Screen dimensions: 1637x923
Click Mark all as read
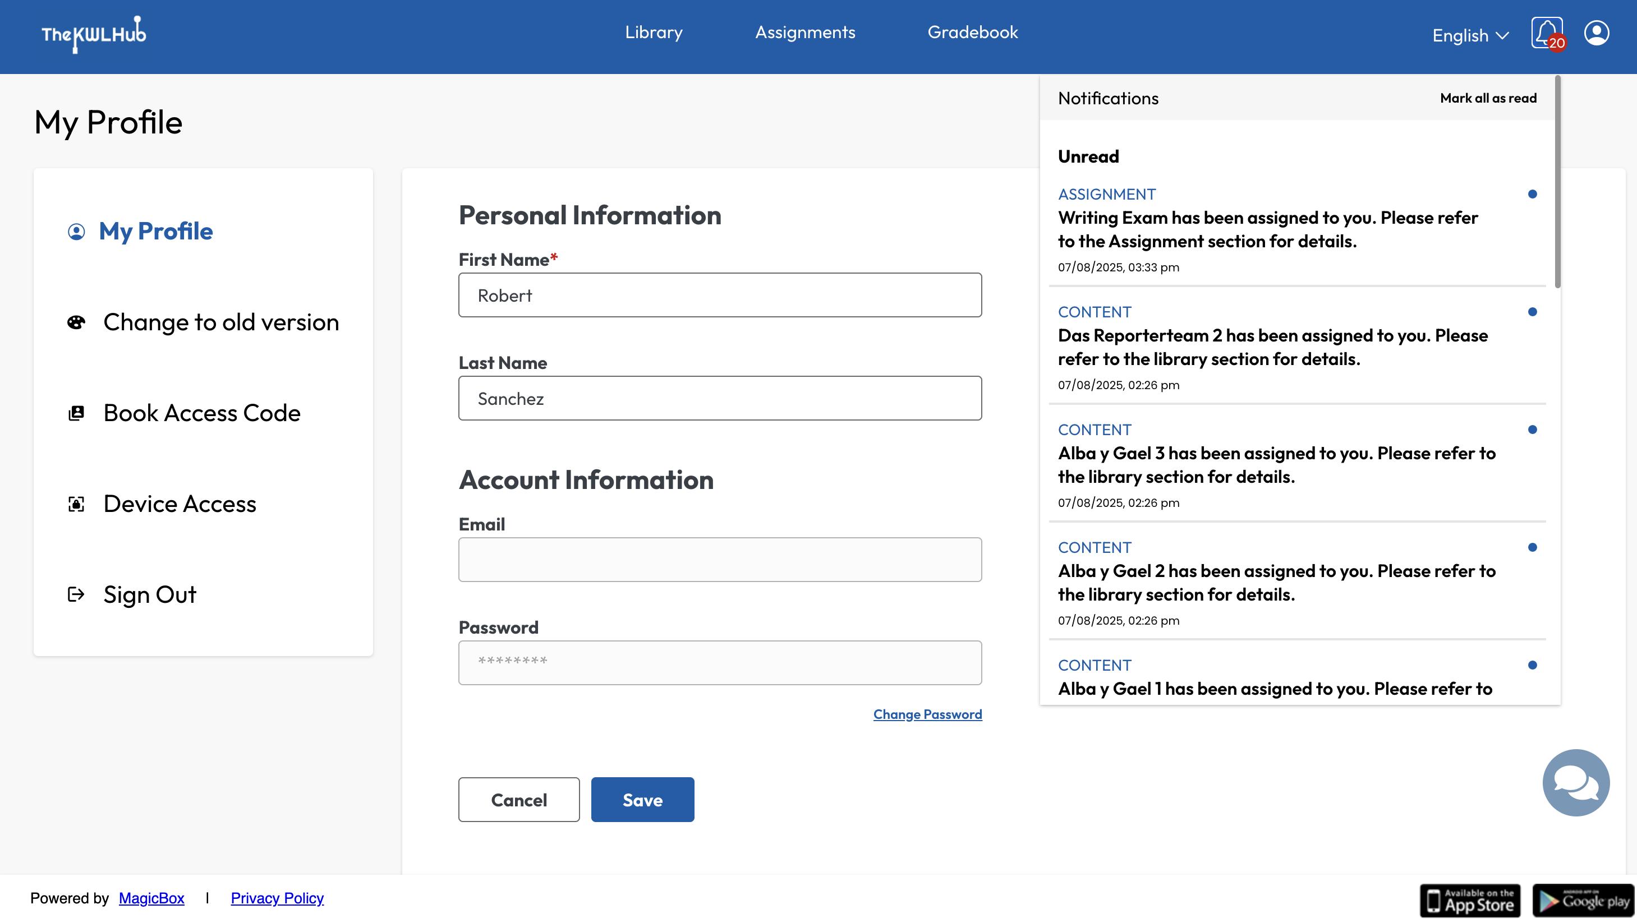point(1488,99)
